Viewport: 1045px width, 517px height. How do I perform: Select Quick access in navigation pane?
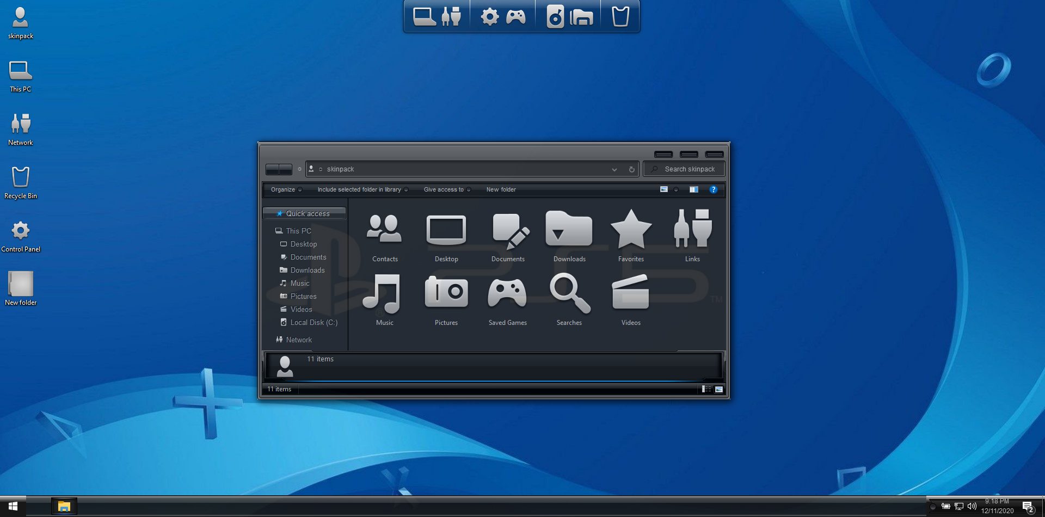click(x=308, y=213)
